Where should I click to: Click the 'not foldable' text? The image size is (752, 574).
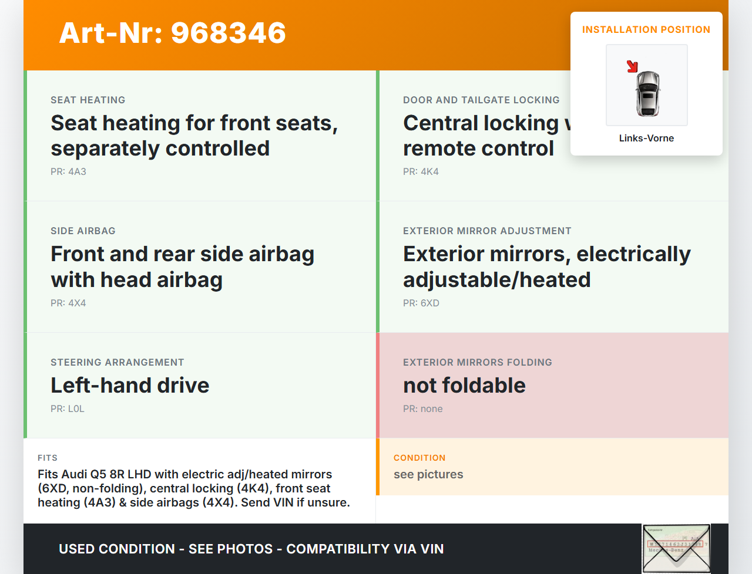tap(464, 386)
